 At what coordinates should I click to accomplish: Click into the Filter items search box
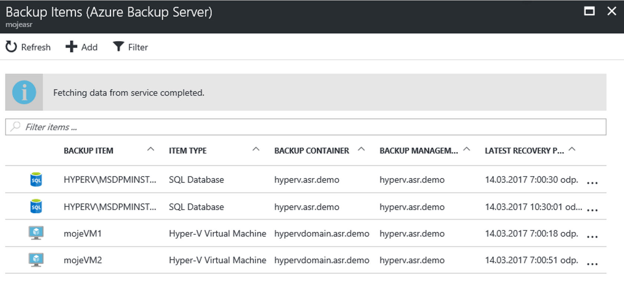click(x=306, y=127)
